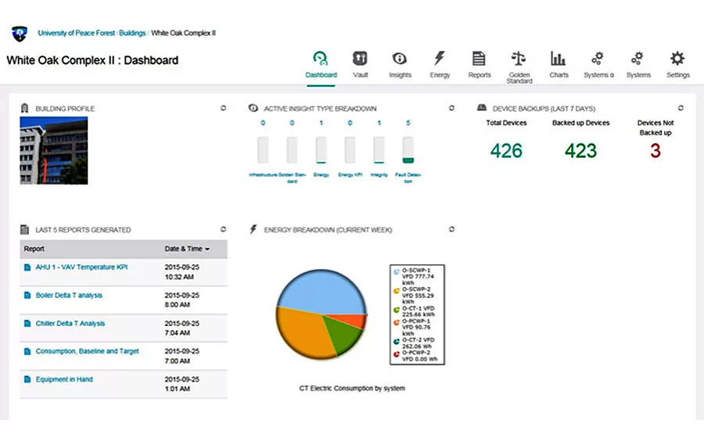Image resolution: width=704 pixels, height=430 pixels.
Task: Click Fault Detection count 5
Action: tap(408, 123)
